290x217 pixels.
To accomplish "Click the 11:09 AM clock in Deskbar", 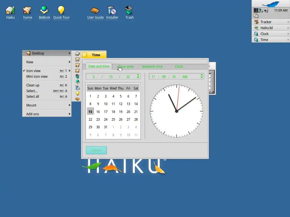I will coord(281,10).
